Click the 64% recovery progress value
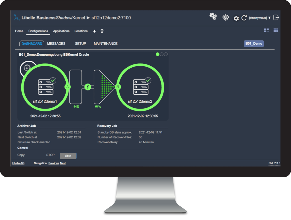This screenshot has height=220, width=291. 98,107
